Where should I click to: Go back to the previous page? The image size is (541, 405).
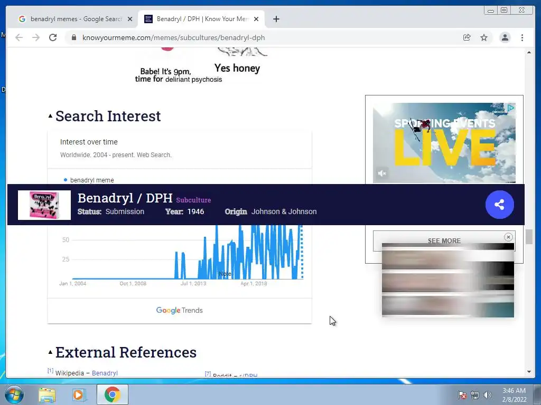[x=19, y=37]
